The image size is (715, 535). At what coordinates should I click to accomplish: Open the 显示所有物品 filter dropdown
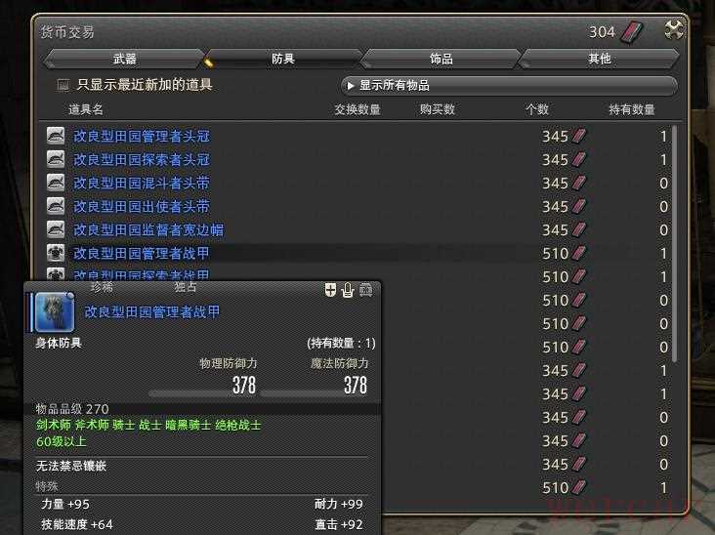508,86
